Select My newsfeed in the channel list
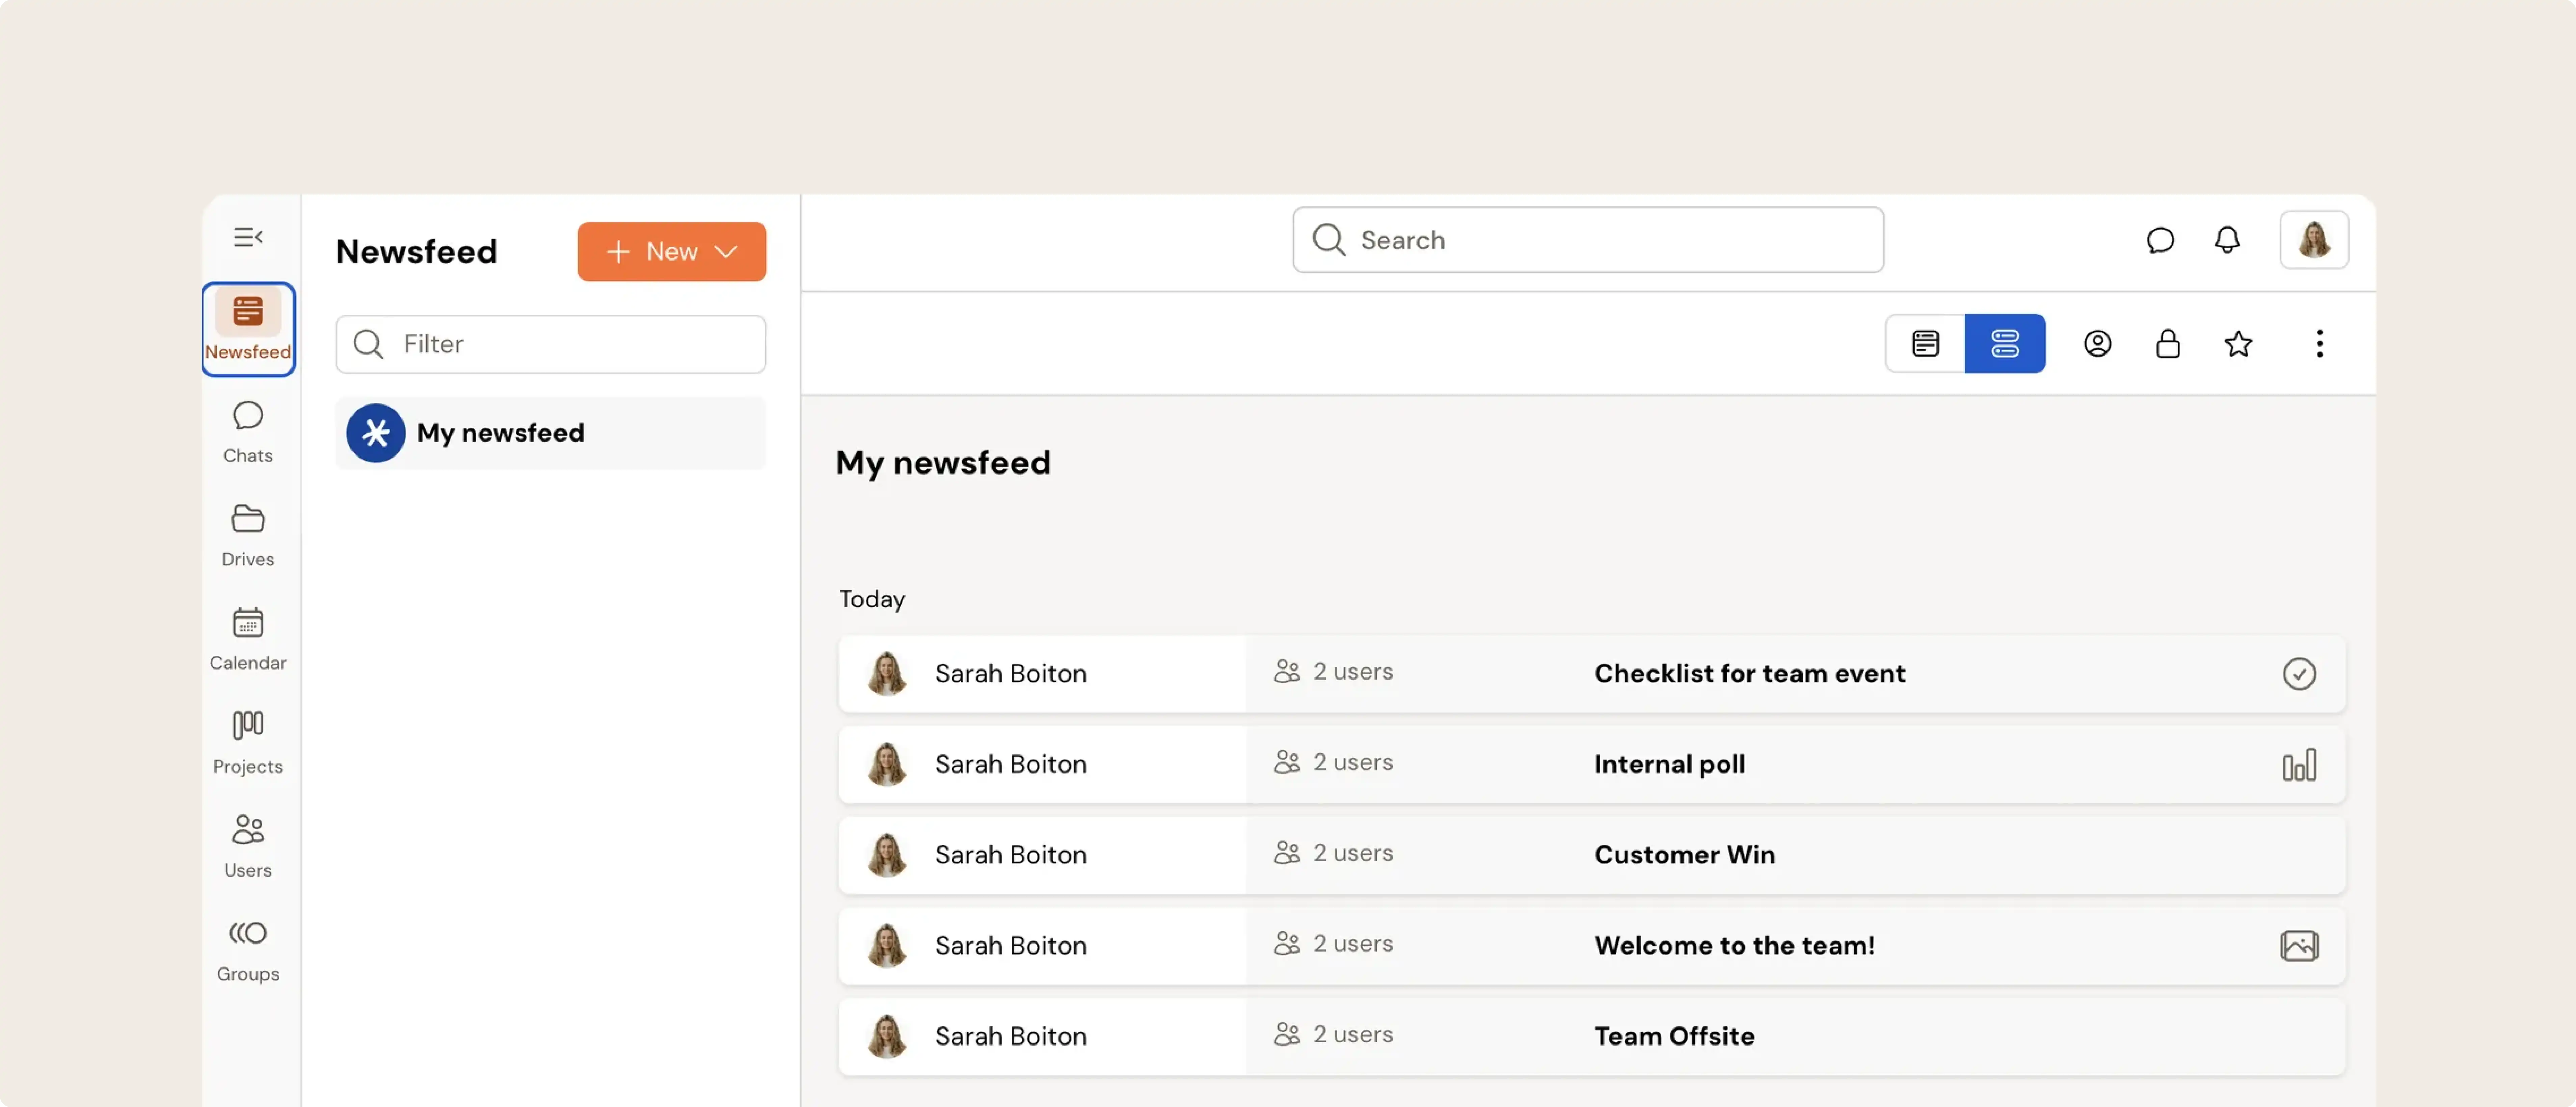2576x1107 pixels. (x=551, y=433)
